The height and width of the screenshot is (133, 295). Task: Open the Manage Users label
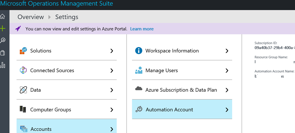162,70
